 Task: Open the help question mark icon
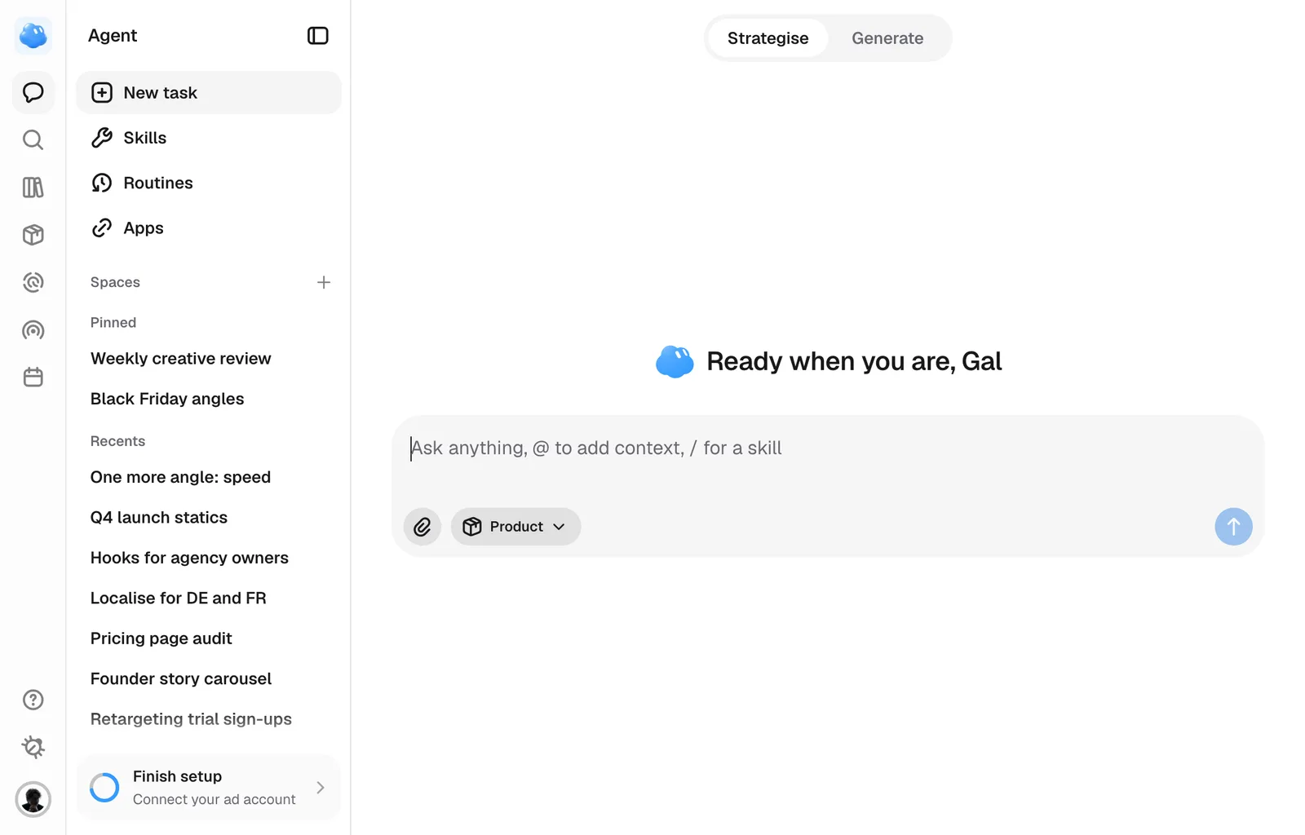coord(33,700)
